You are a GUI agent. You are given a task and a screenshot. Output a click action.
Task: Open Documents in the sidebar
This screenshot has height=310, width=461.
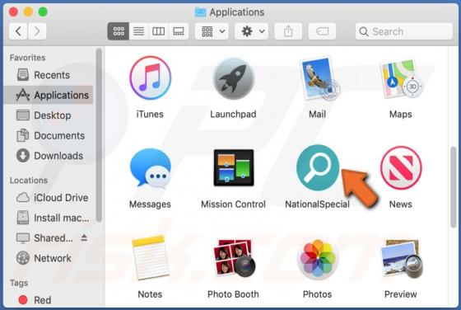[x=49, y=136]
